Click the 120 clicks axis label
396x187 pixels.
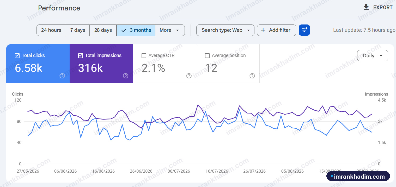[18, 100]
